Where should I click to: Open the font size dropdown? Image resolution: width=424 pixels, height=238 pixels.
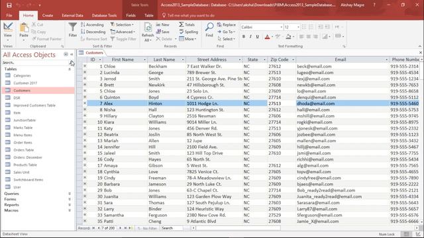[298, 27]
